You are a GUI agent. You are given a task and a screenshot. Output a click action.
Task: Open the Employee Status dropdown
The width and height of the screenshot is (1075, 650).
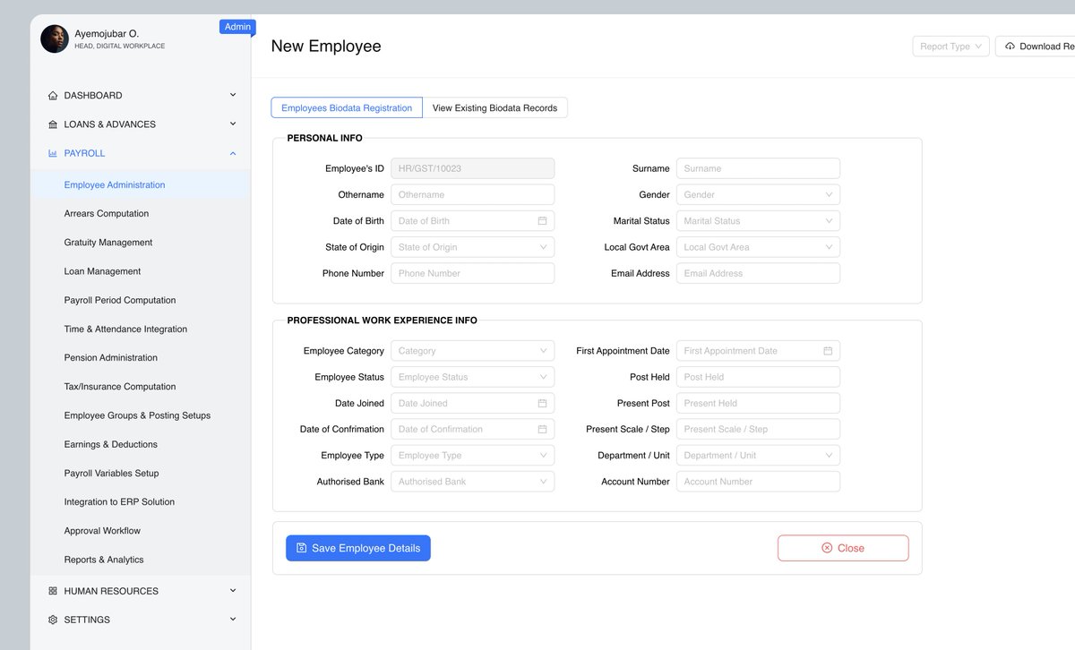tap(472, 377)
